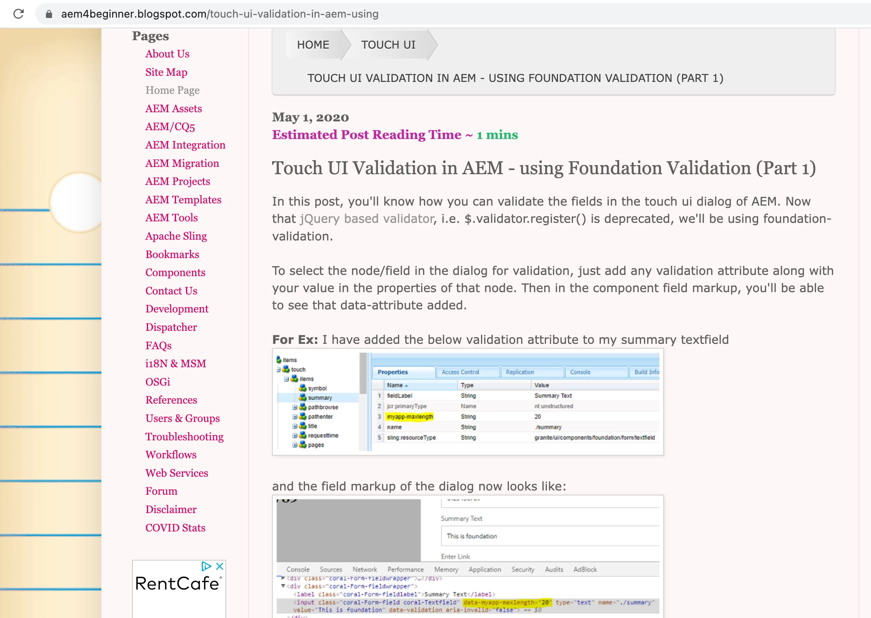Screen dimensions: 871x618
Task: Click the TOUCH UI breadcrumb
Action: pos(388,45)
